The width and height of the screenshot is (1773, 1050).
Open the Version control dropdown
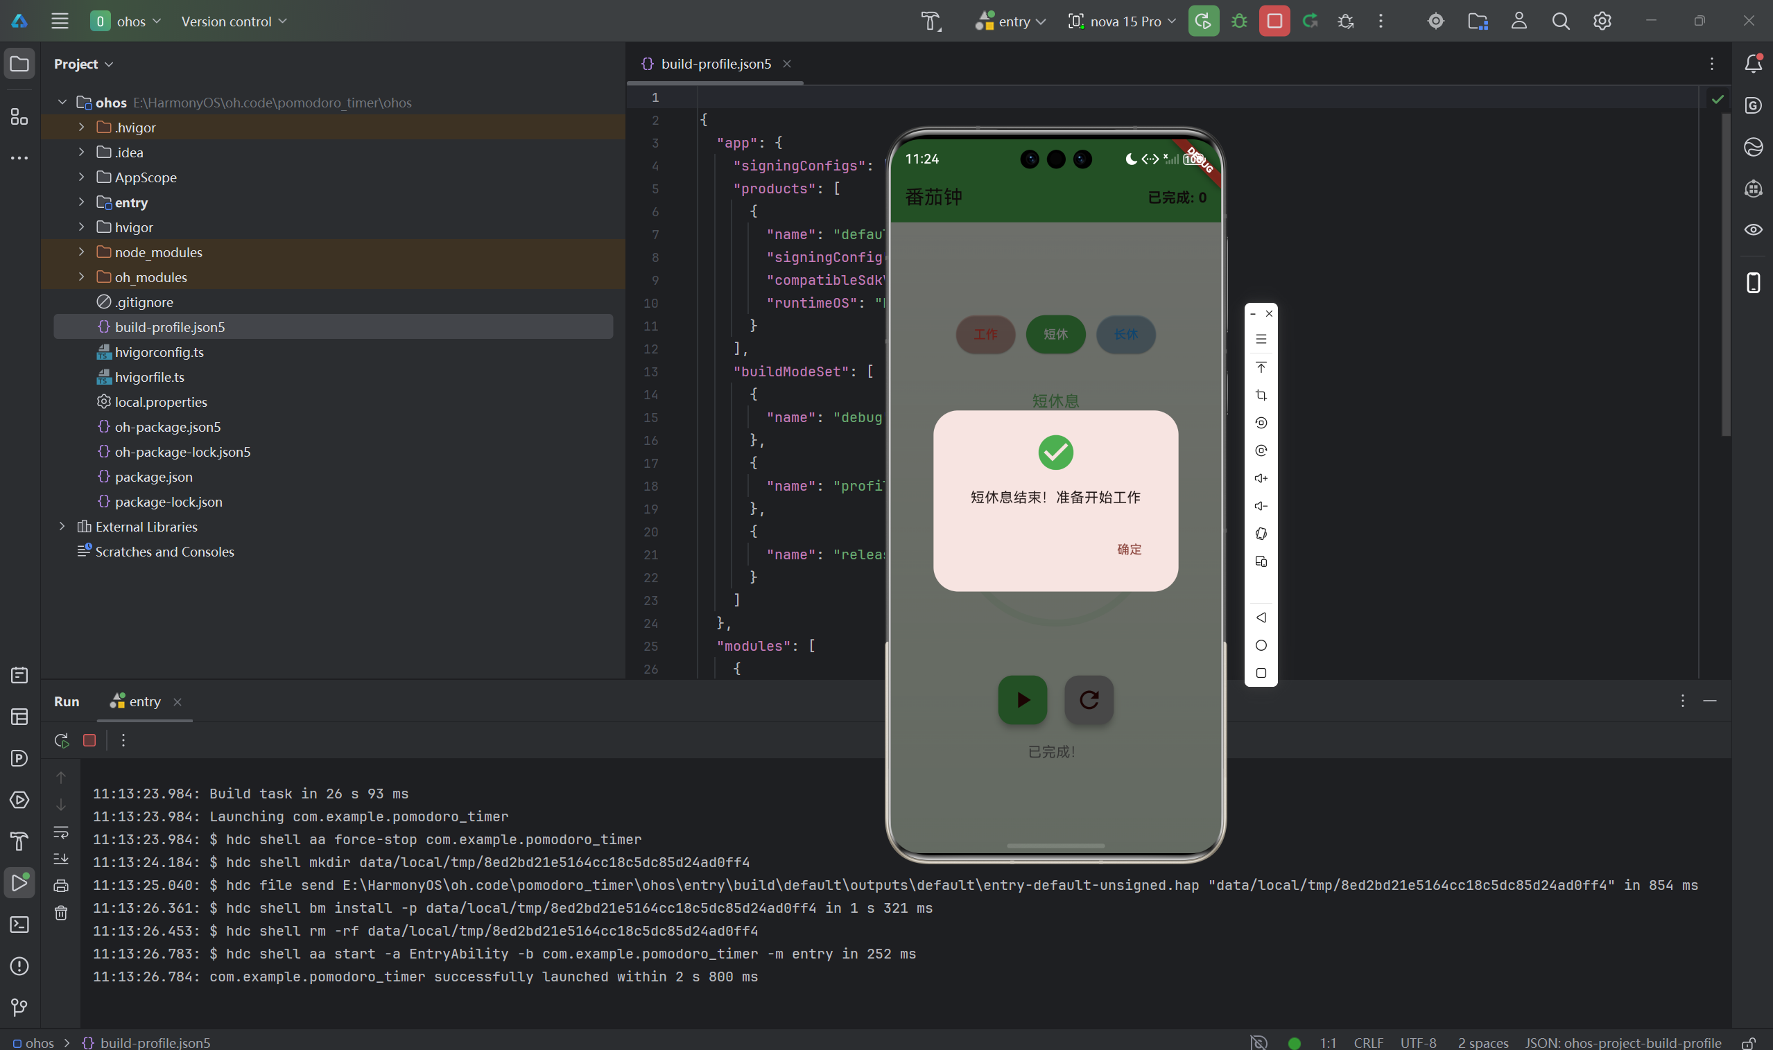pos(234,21)
